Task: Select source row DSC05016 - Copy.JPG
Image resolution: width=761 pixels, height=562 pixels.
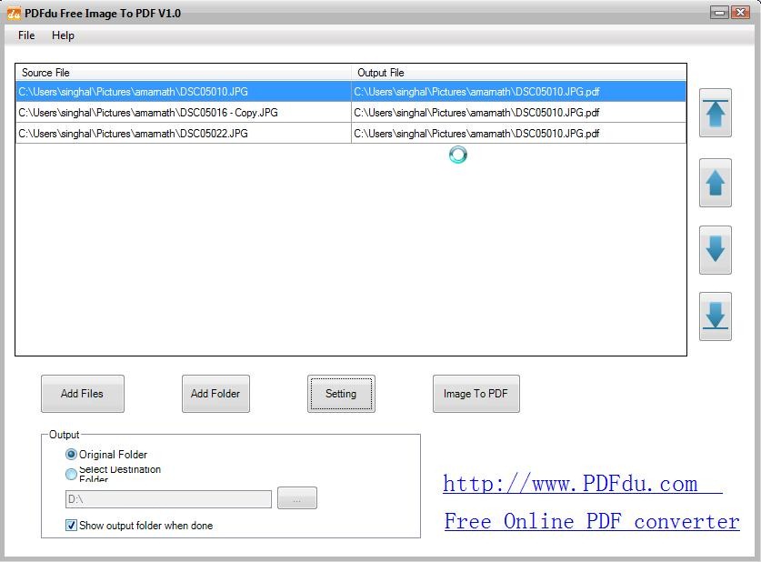Action: pyautogui.click(x=184, y=113)
